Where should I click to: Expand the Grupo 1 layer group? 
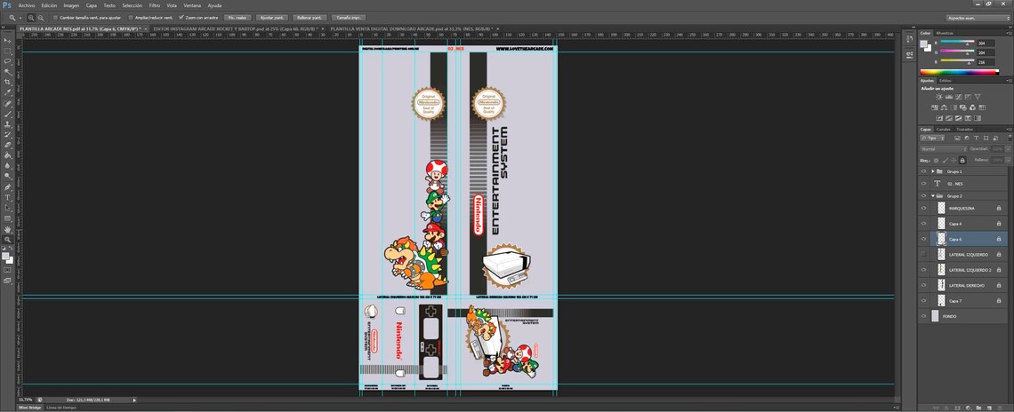pos(932,171)
